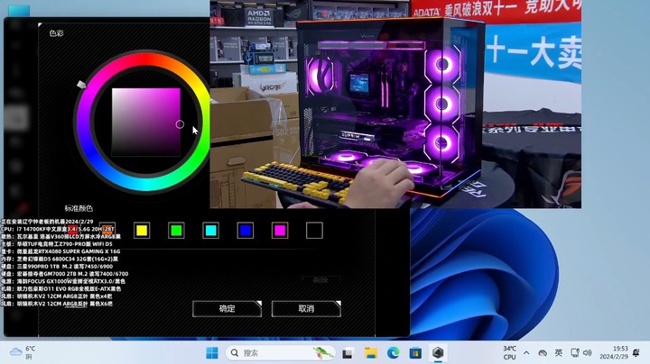Viewport: 650px width, 364px height.
Task: Click the taskbar 搜索 search box
Action: pyautogui.click(x=280, y=353)
